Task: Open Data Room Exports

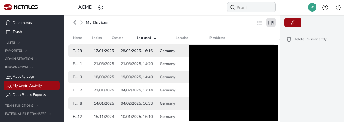Action: pos(29,95)
